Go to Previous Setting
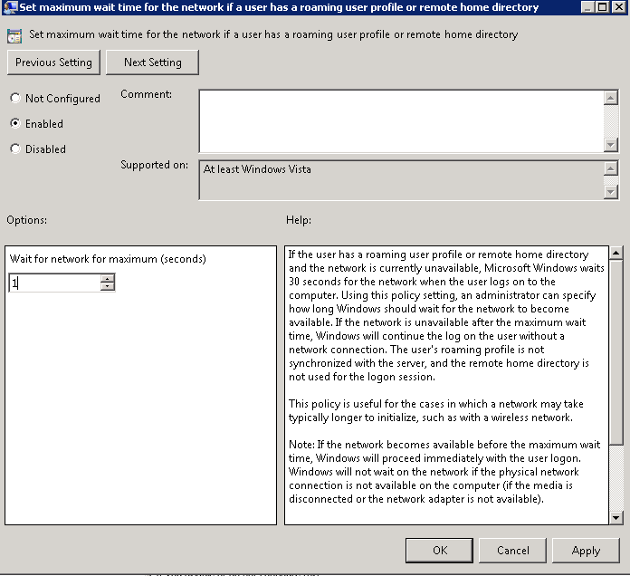 (x=53, y=62)
